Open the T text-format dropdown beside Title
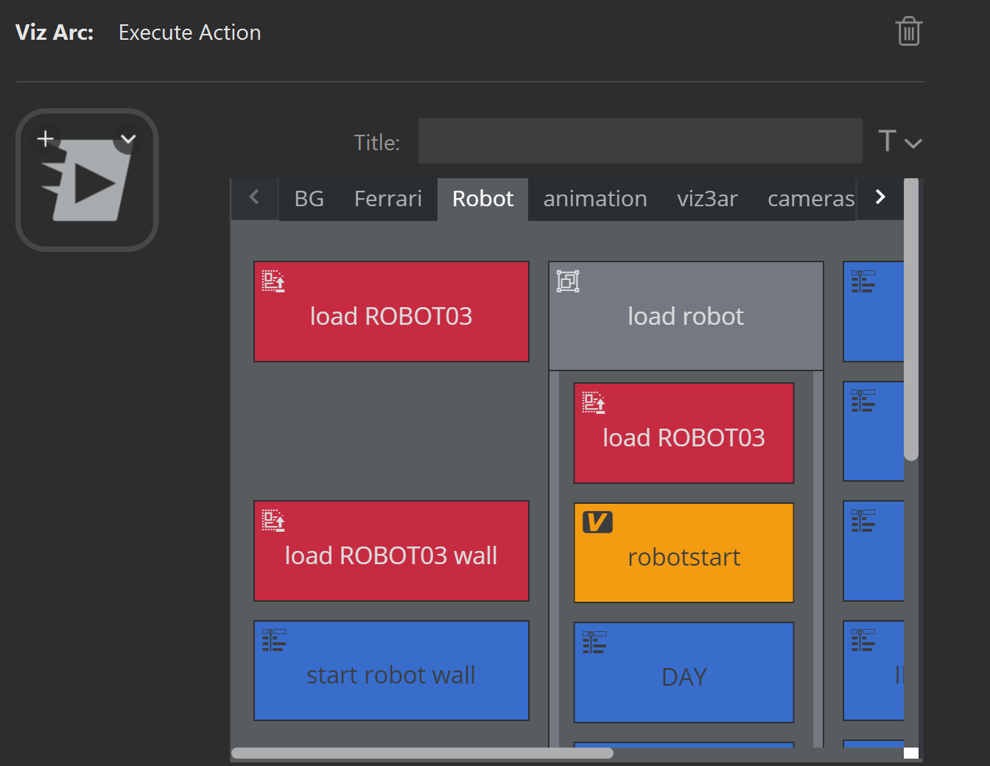This screenshot has width=990, height=766. click(x=899, y=141)
